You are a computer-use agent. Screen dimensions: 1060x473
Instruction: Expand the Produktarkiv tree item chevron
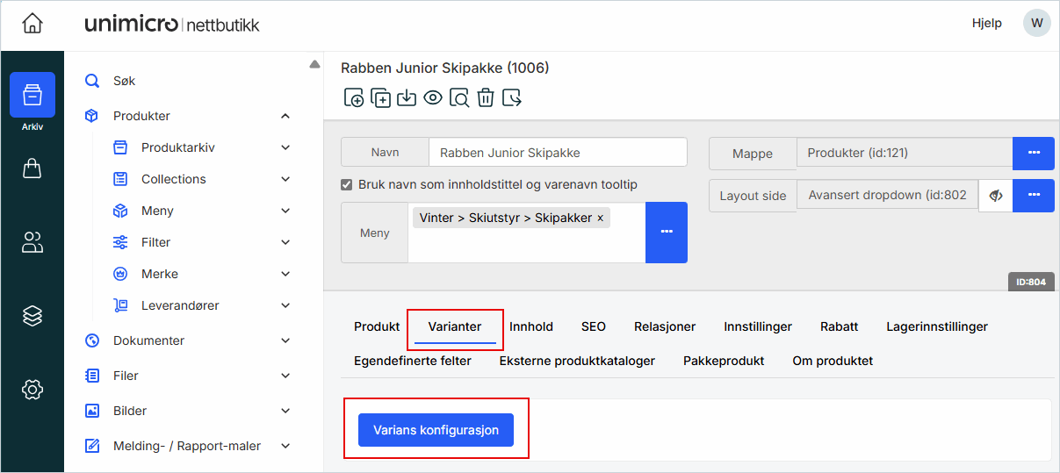285,147
